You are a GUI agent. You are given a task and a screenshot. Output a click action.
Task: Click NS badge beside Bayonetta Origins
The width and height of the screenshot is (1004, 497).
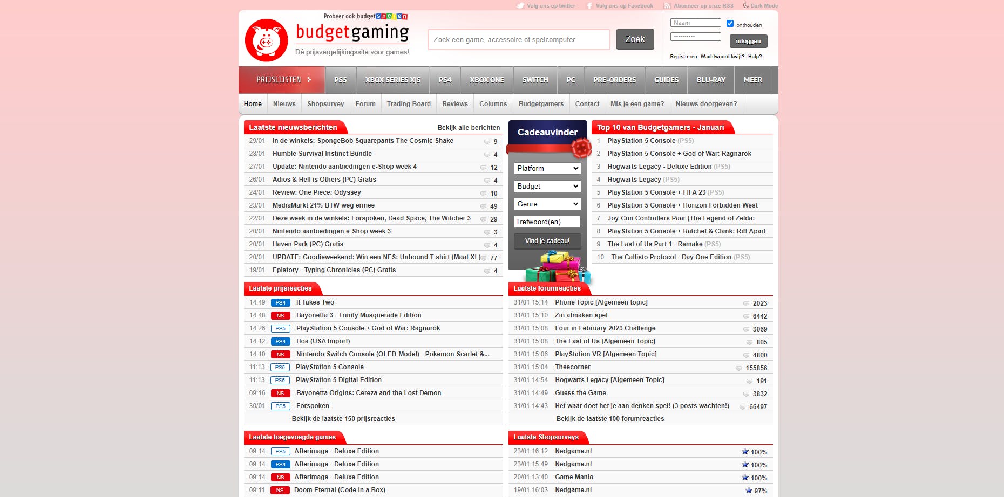pyautogui.click(x=280, y=394)
